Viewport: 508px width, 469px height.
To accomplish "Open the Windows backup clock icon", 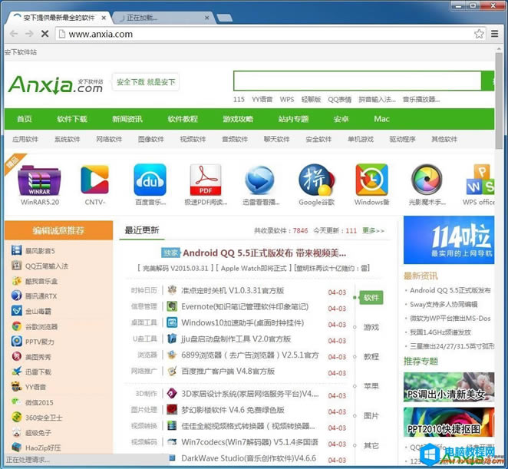I will point(371,180).
